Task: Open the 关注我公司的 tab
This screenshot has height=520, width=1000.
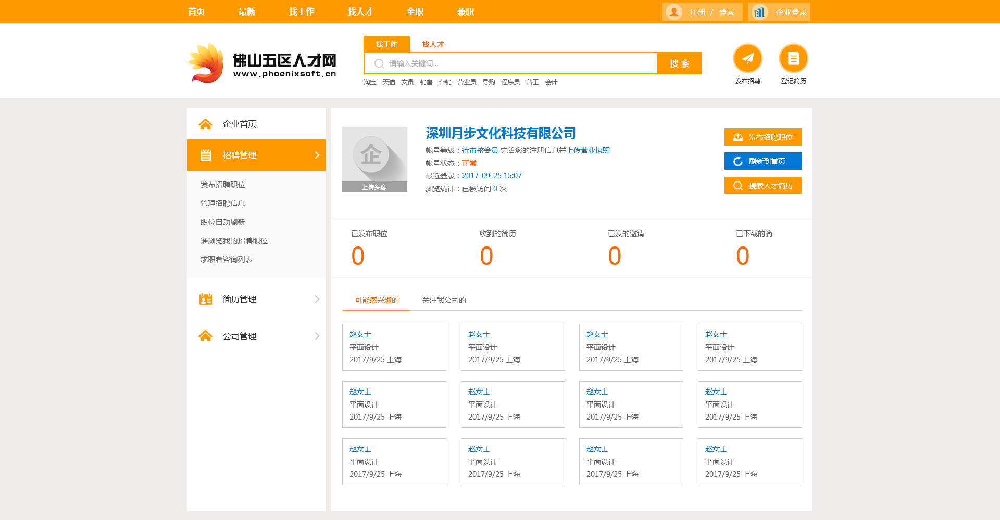Action: point(444,300)
